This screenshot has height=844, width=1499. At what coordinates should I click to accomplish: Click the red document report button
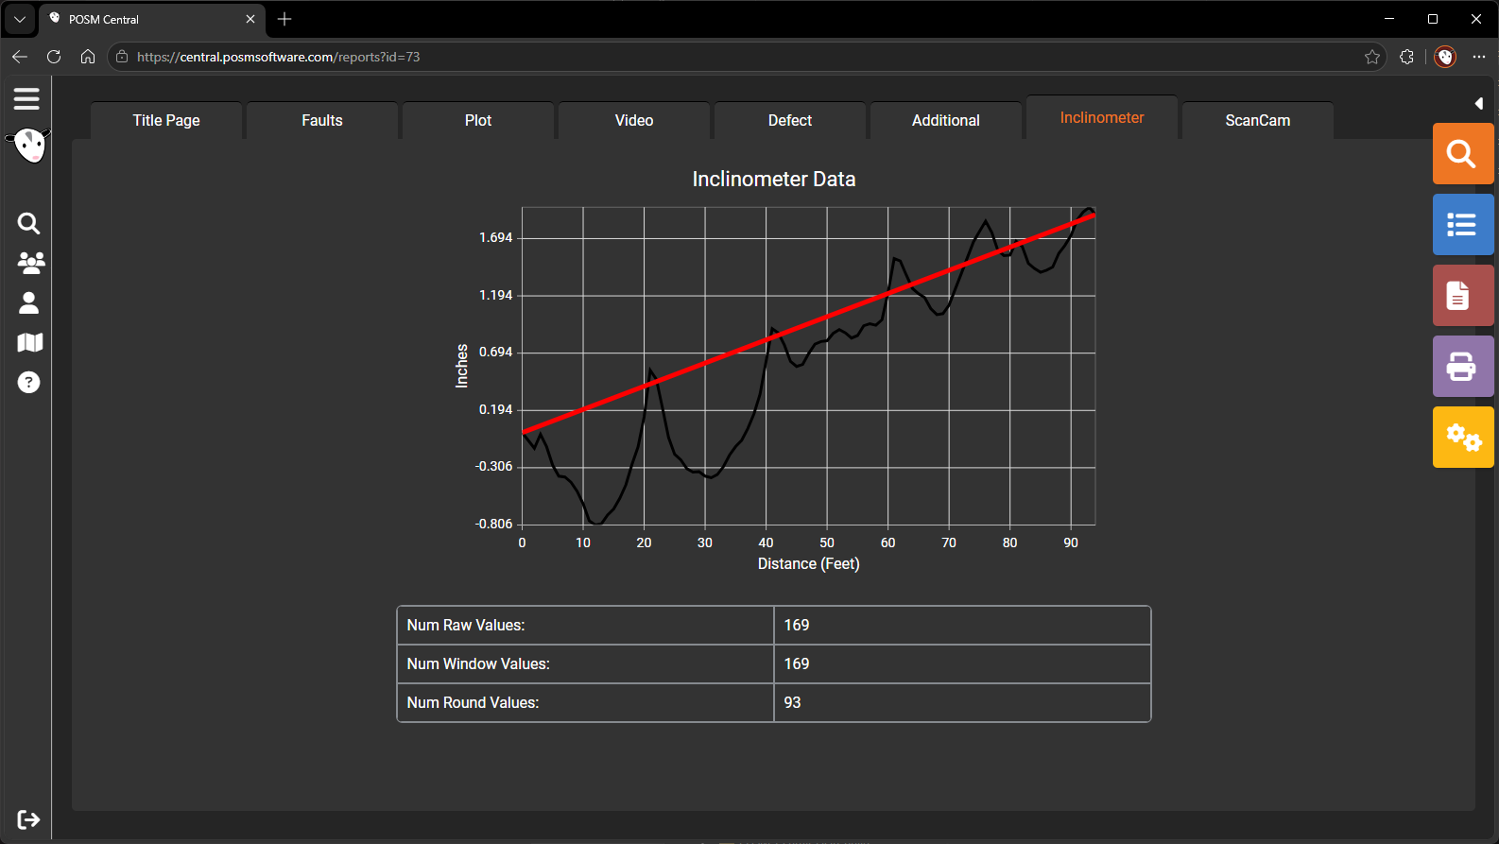click(x=1463, y=295)
